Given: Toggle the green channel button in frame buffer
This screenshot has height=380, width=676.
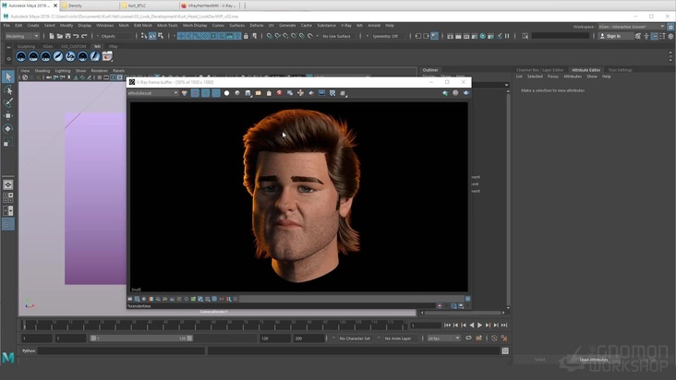Looking at the screenshot, I should click(x=206, y=93).
